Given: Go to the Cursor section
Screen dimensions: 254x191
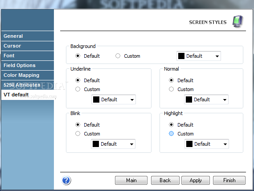Looking at the screenshot, I should pyautogui.click(x=28, y=46).
